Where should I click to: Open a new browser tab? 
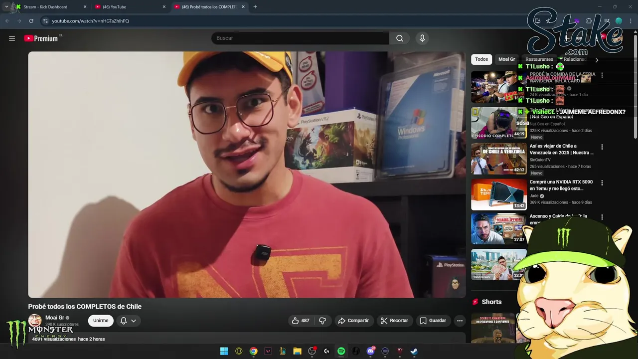point(255,7)
